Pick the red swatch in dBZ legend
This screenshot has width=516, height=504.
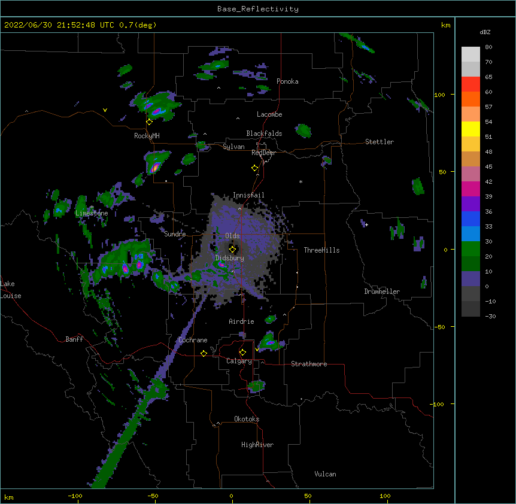pyautogui.click(x=471, y=84)
